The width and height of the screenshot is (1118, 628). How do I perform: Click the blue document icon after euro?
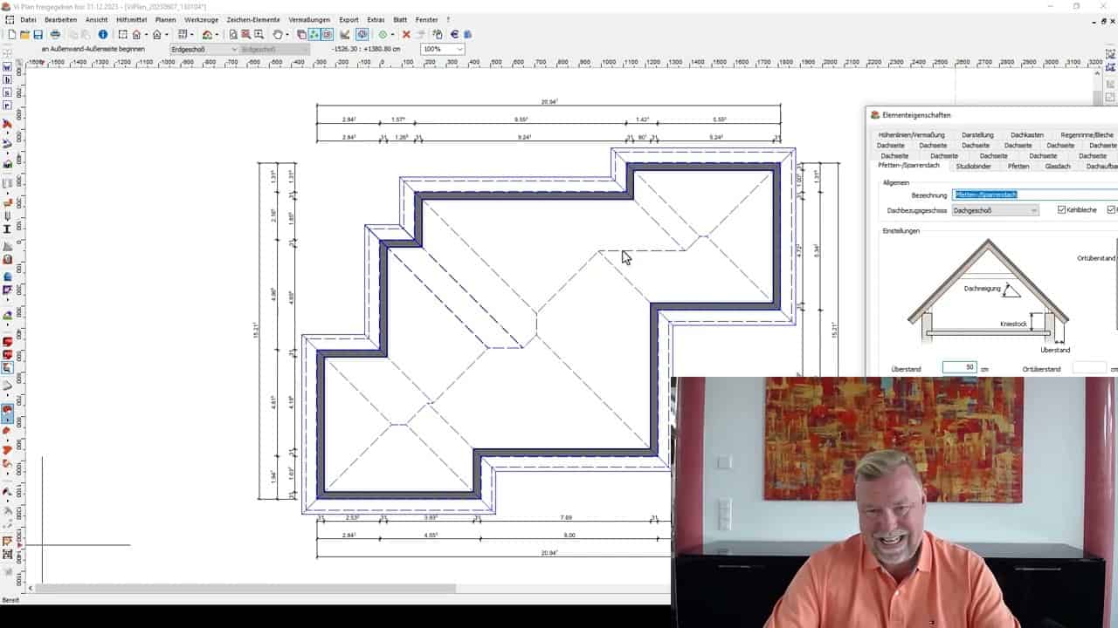click(x=467, y=35)
